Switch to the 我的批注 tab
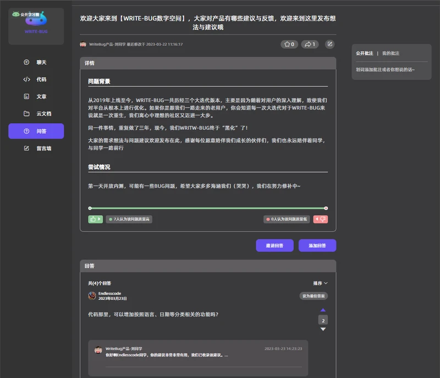This screenshot has width=440, height=378. click(x=391, y=53)
